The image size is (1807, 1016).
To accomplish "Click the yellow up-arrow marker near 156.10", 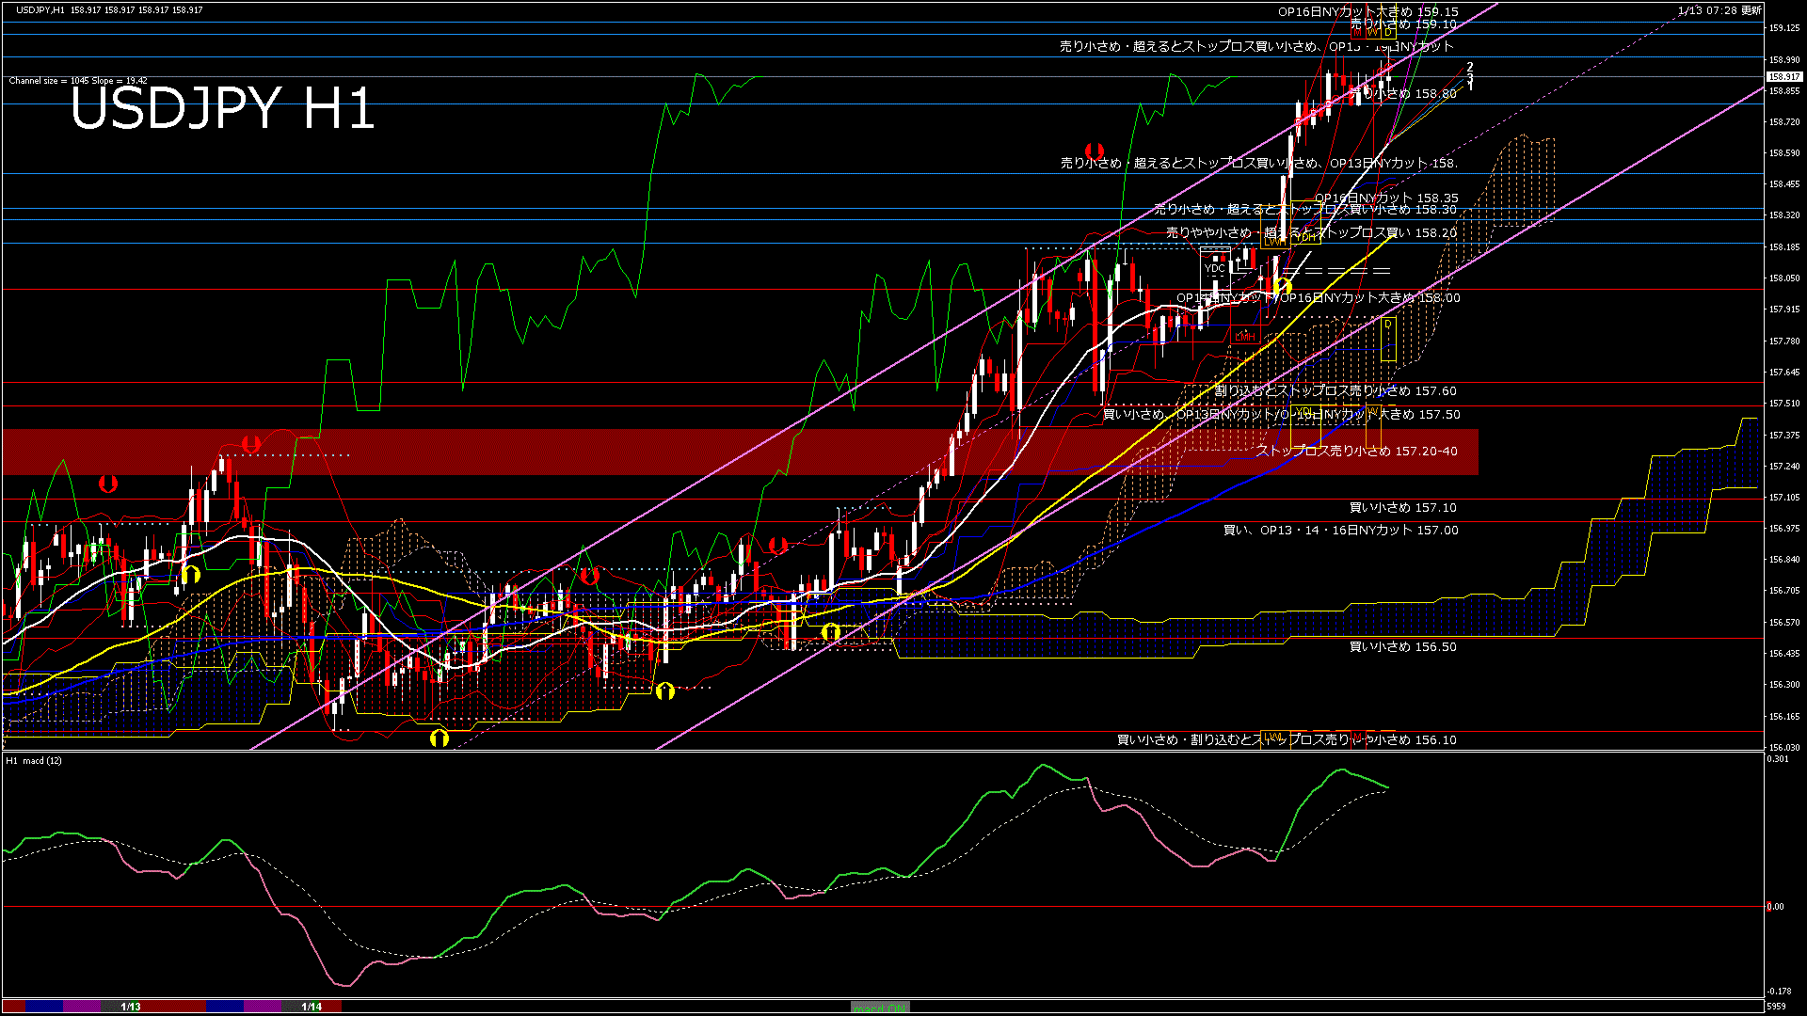I will (439, 738).
